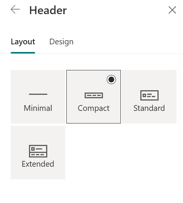The width and height of the screenshot is (183, 203).
Task: Toggle the Compact option radio button
Action: (111, 80)
